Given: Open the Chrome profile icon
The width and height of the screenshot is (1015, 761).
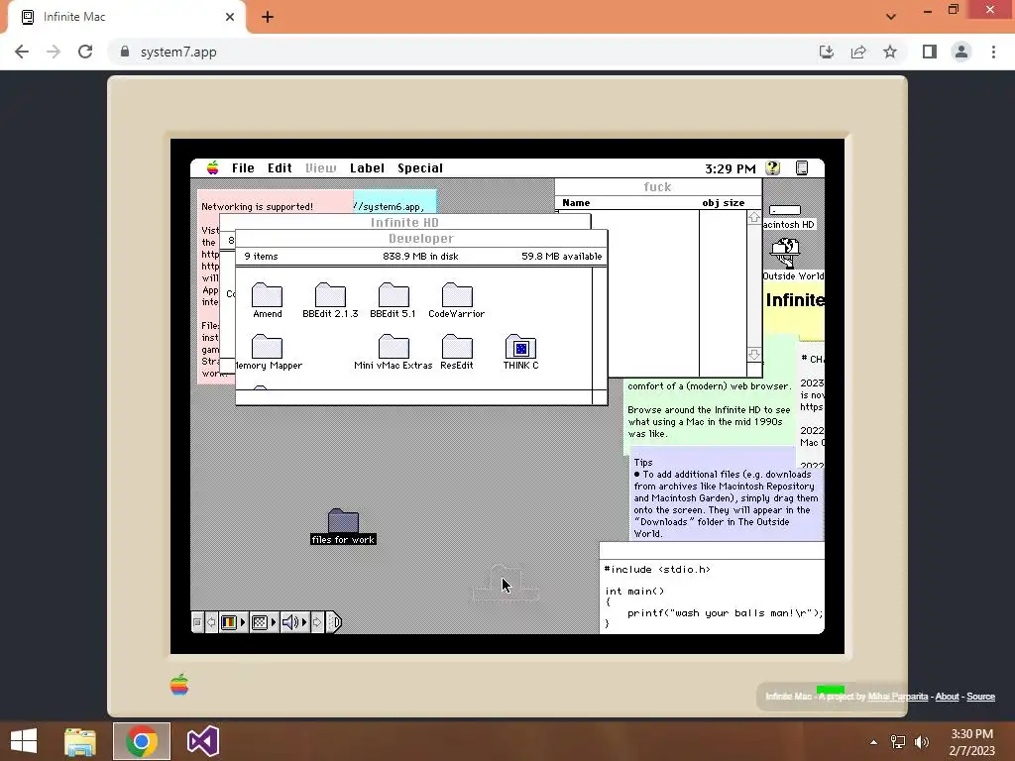Looking at the screenshot, I should [961, 52].
